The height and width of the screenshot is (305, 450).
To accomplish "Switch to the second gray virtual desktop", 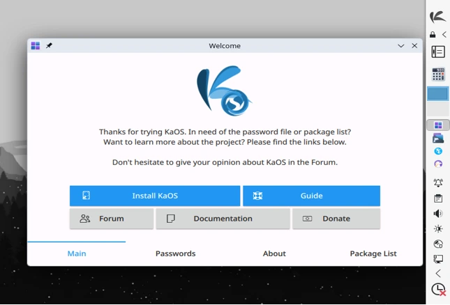I will 437,109.
